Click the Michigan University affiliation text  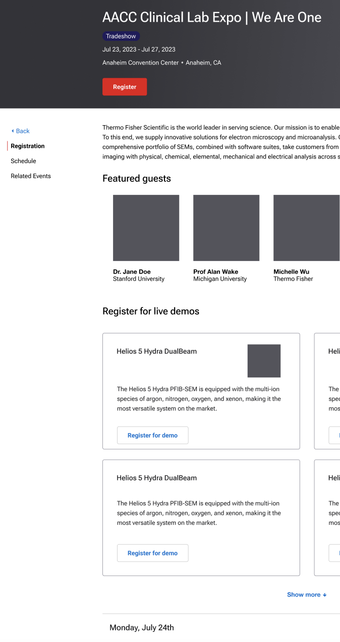[220, 279]
